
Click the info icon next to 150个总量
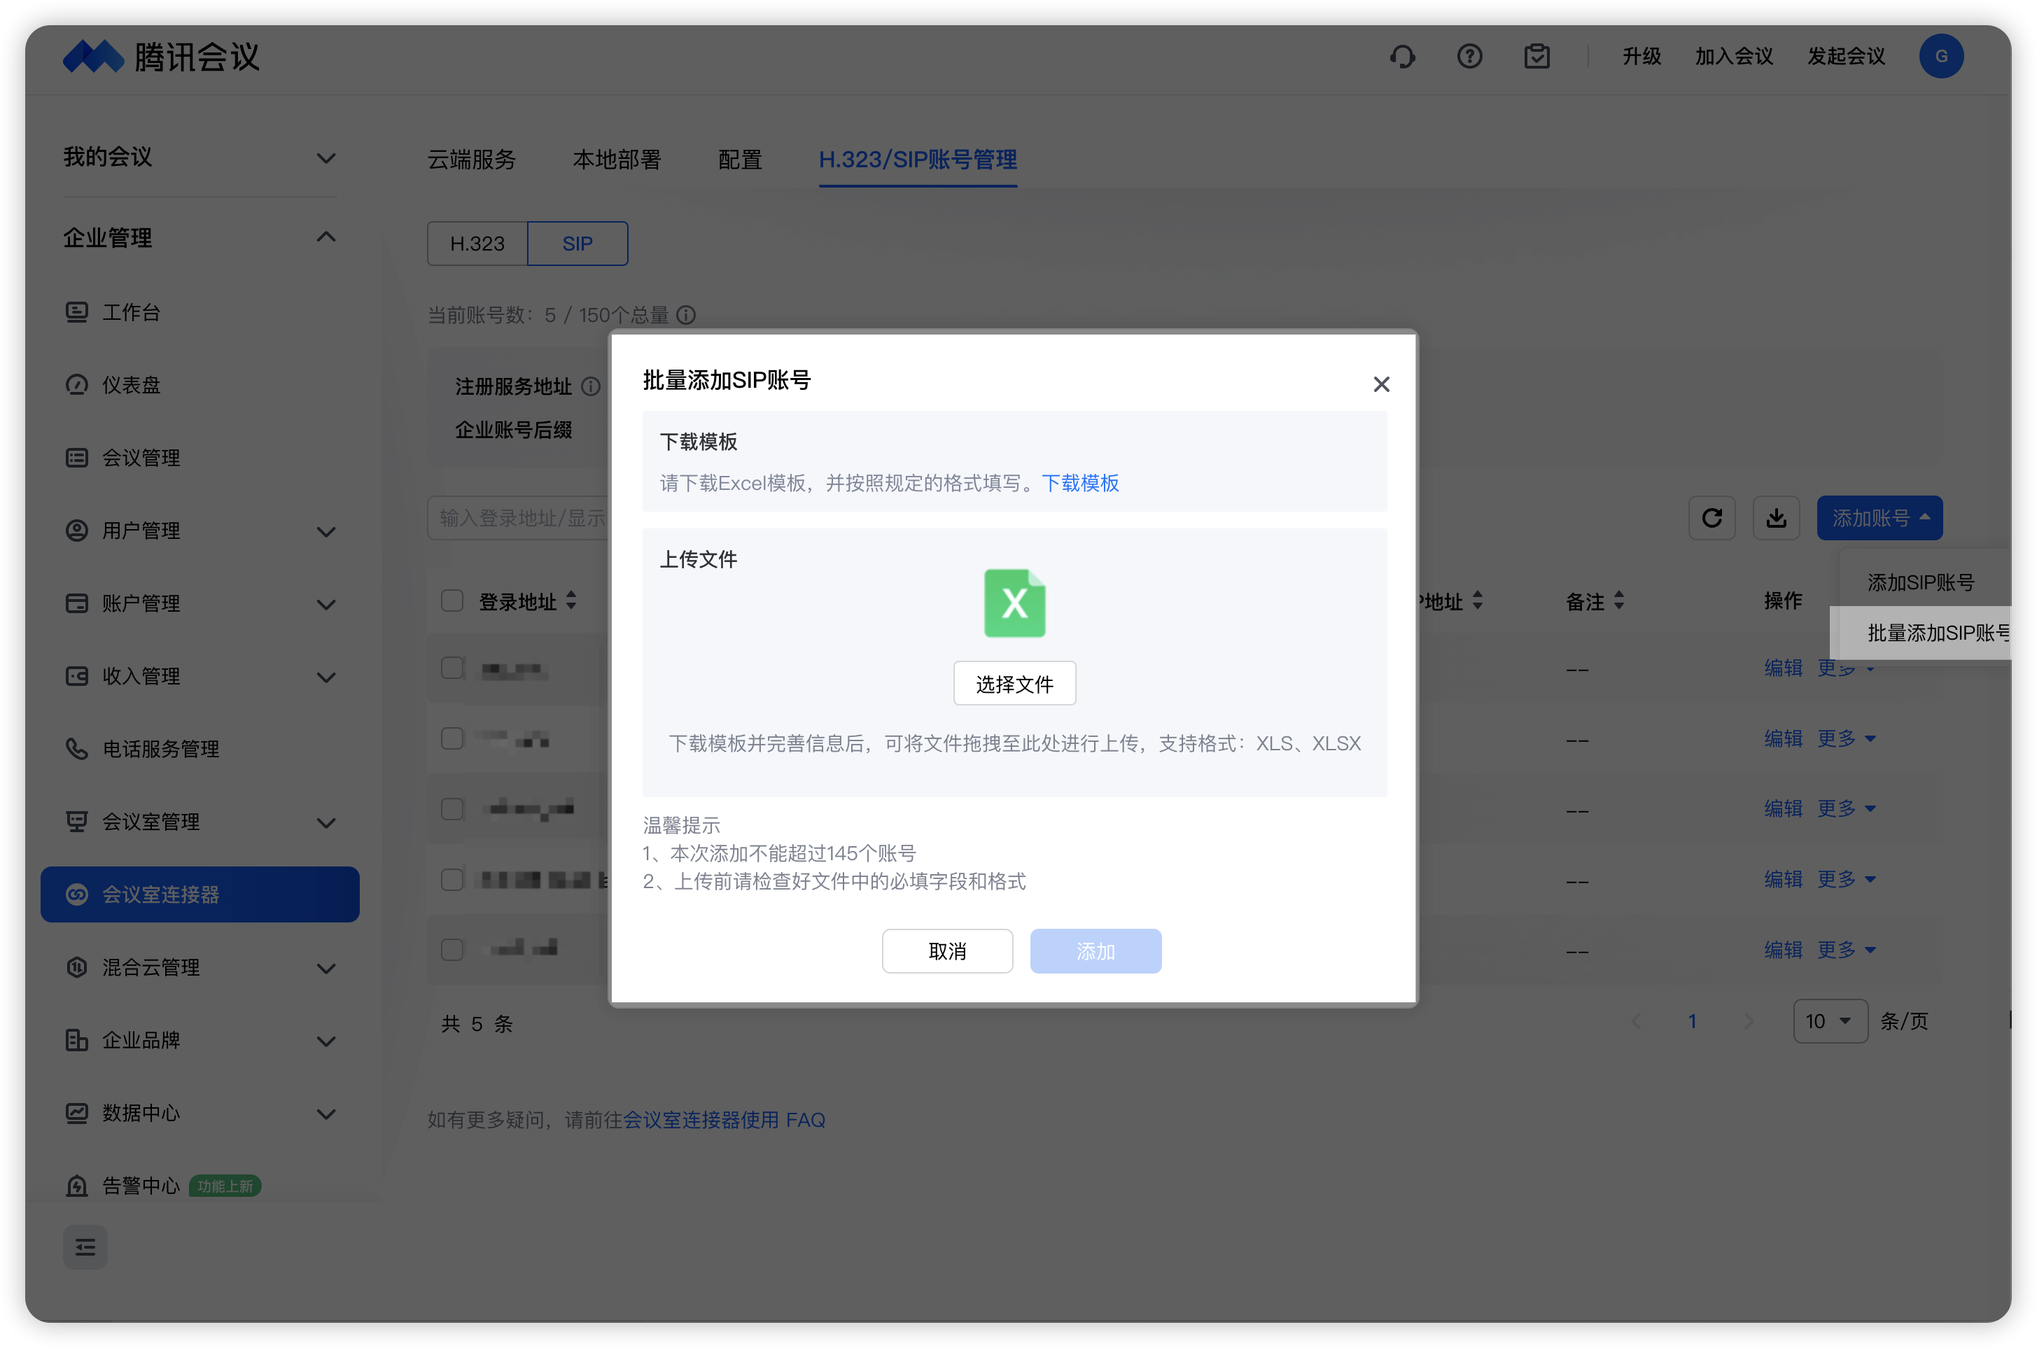686,315
